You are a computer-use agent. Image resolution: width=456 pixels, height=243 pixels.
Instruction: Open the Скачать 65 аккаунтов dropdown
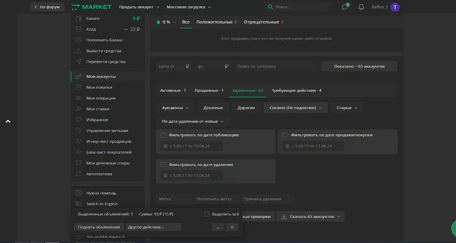310,216
